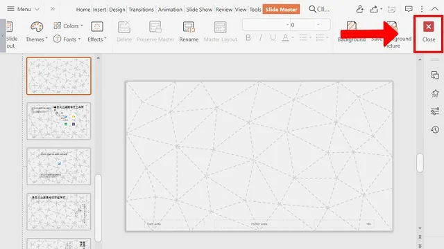Open the Menu hamburger icon

(10, 9)
